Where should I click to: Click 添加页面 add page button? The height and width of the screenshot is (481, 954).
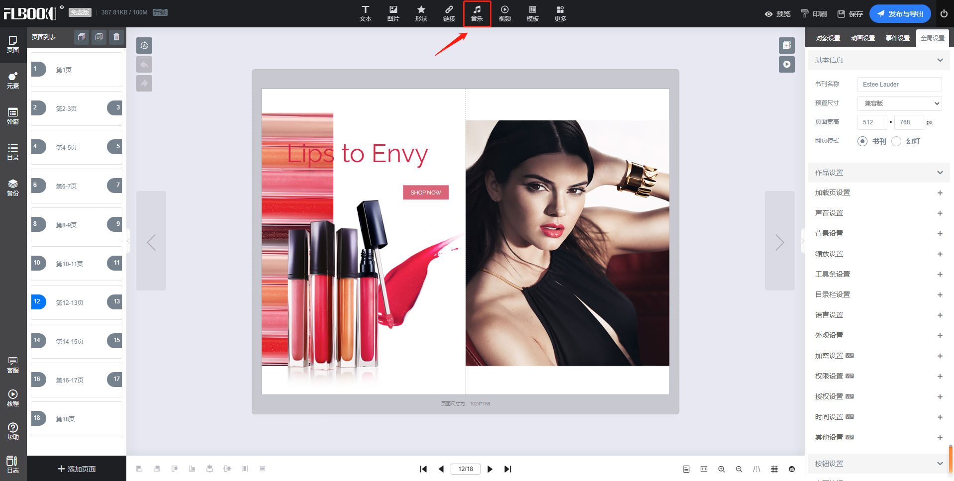pyautogui.click(x=77, y=469)
